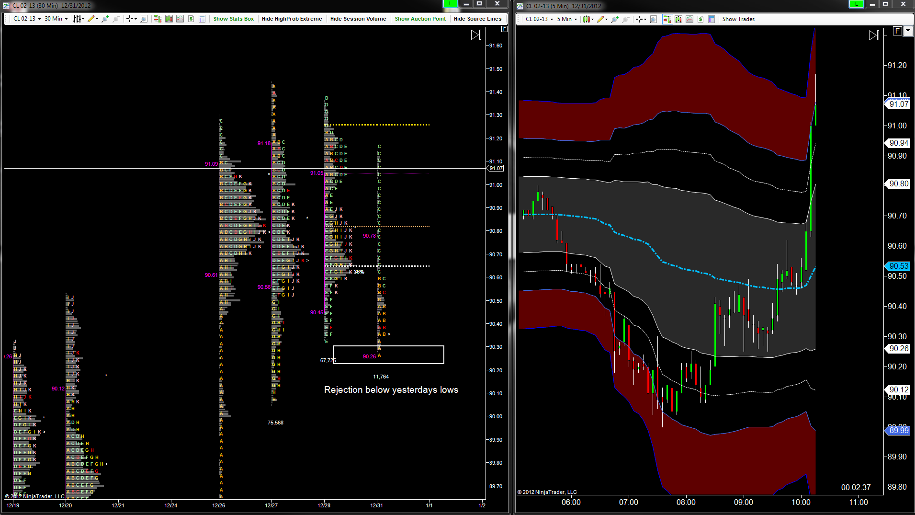Open the 30 Min interval dropdown
915x515 pixels.
coord(56,19)
